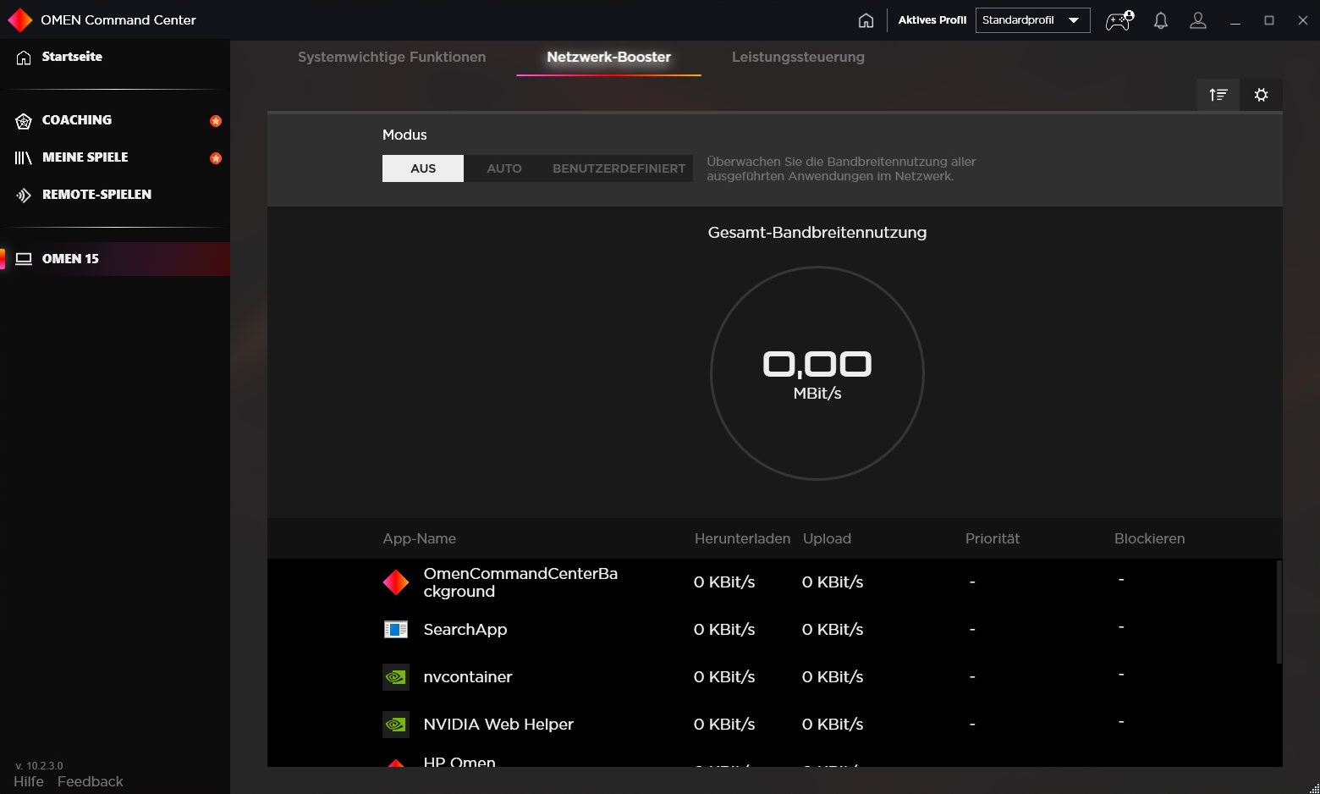Click the OmenCommandCenterBackground app icon

[x=396, y=582]
